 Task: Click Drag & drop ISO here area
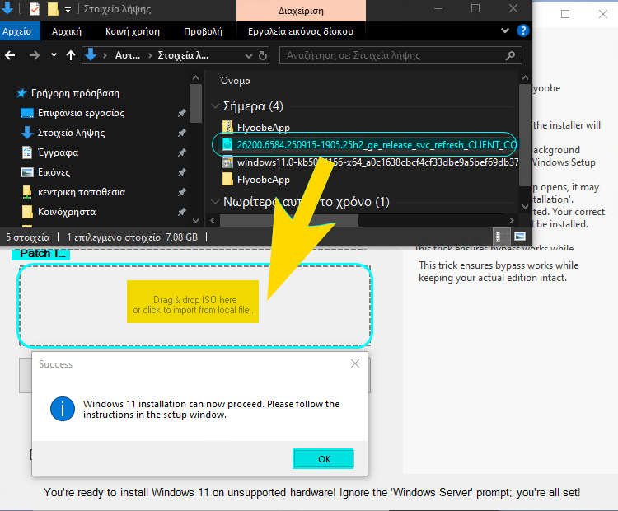[x=195, y=305]
